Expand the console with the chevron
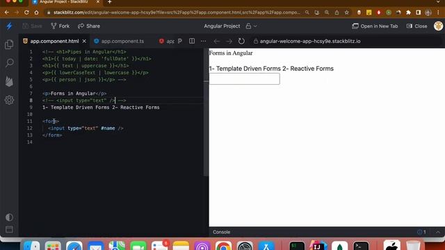This screenshot has width=445, height=250. pos(438,232)
